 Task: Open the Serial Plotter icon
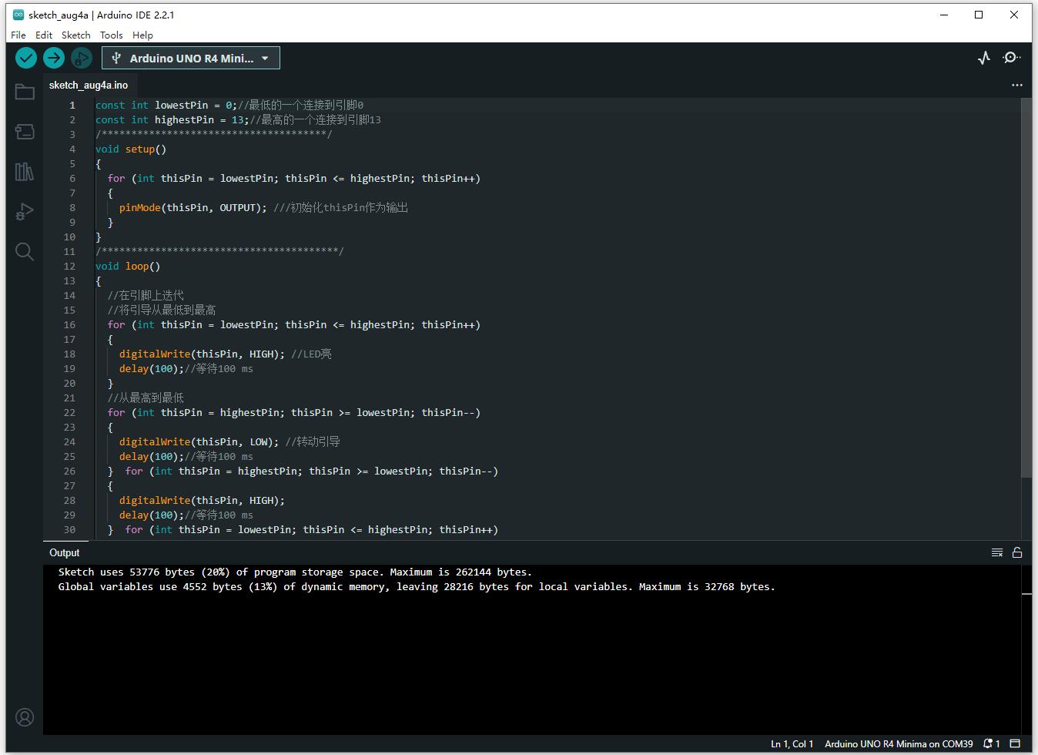coord(984,58)
